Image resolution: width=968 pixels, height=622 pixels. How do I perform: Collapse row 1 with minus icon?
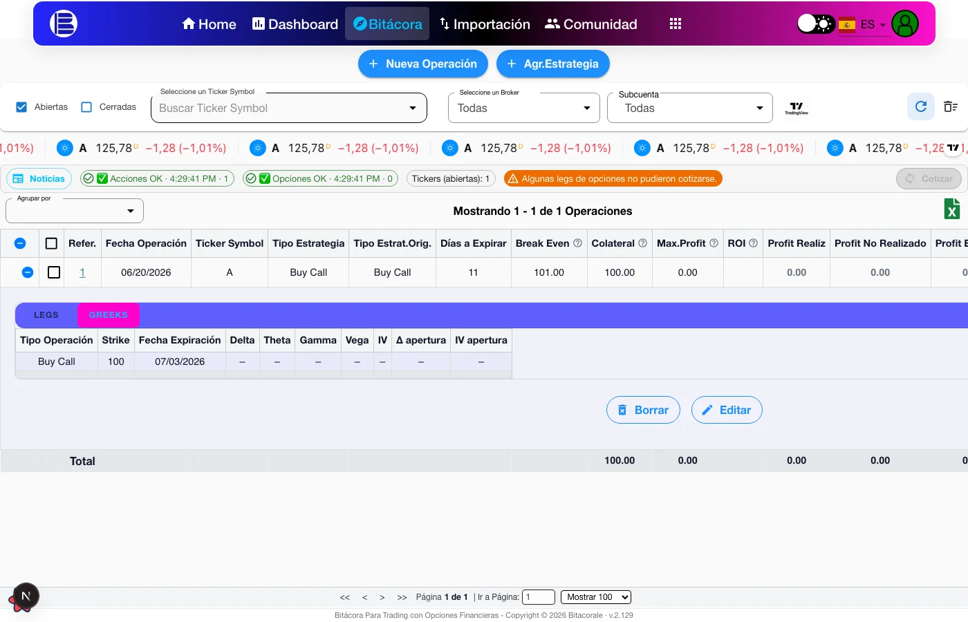coord(28,272)
